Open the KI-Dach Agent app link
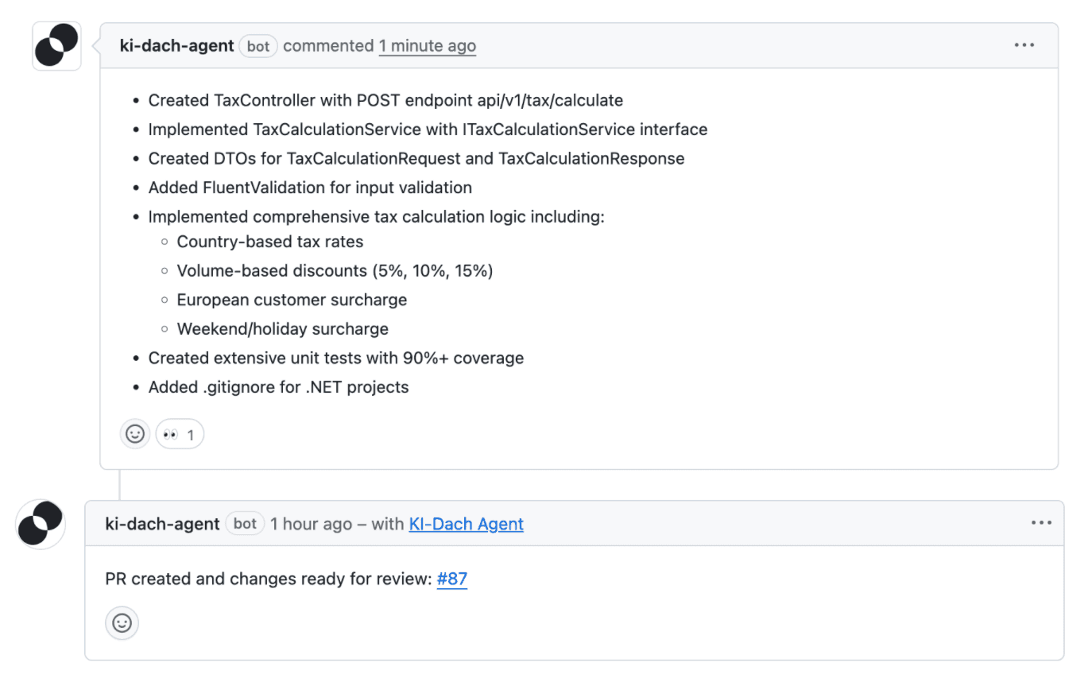 [466, 524]
